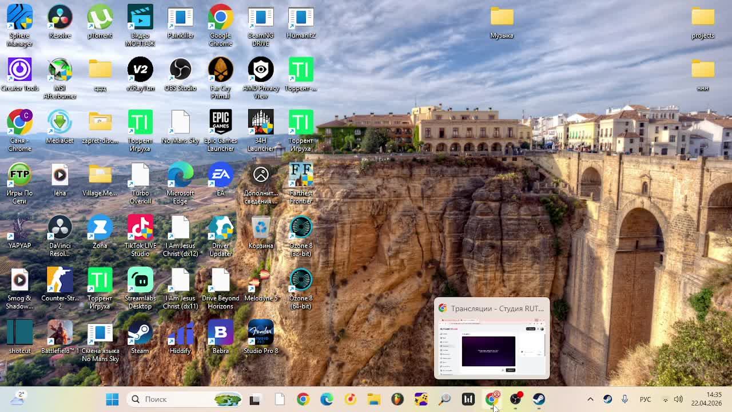Switch input language via РУС indicator
This screenshot has width=732, height=412.
[x=645, y=399]
